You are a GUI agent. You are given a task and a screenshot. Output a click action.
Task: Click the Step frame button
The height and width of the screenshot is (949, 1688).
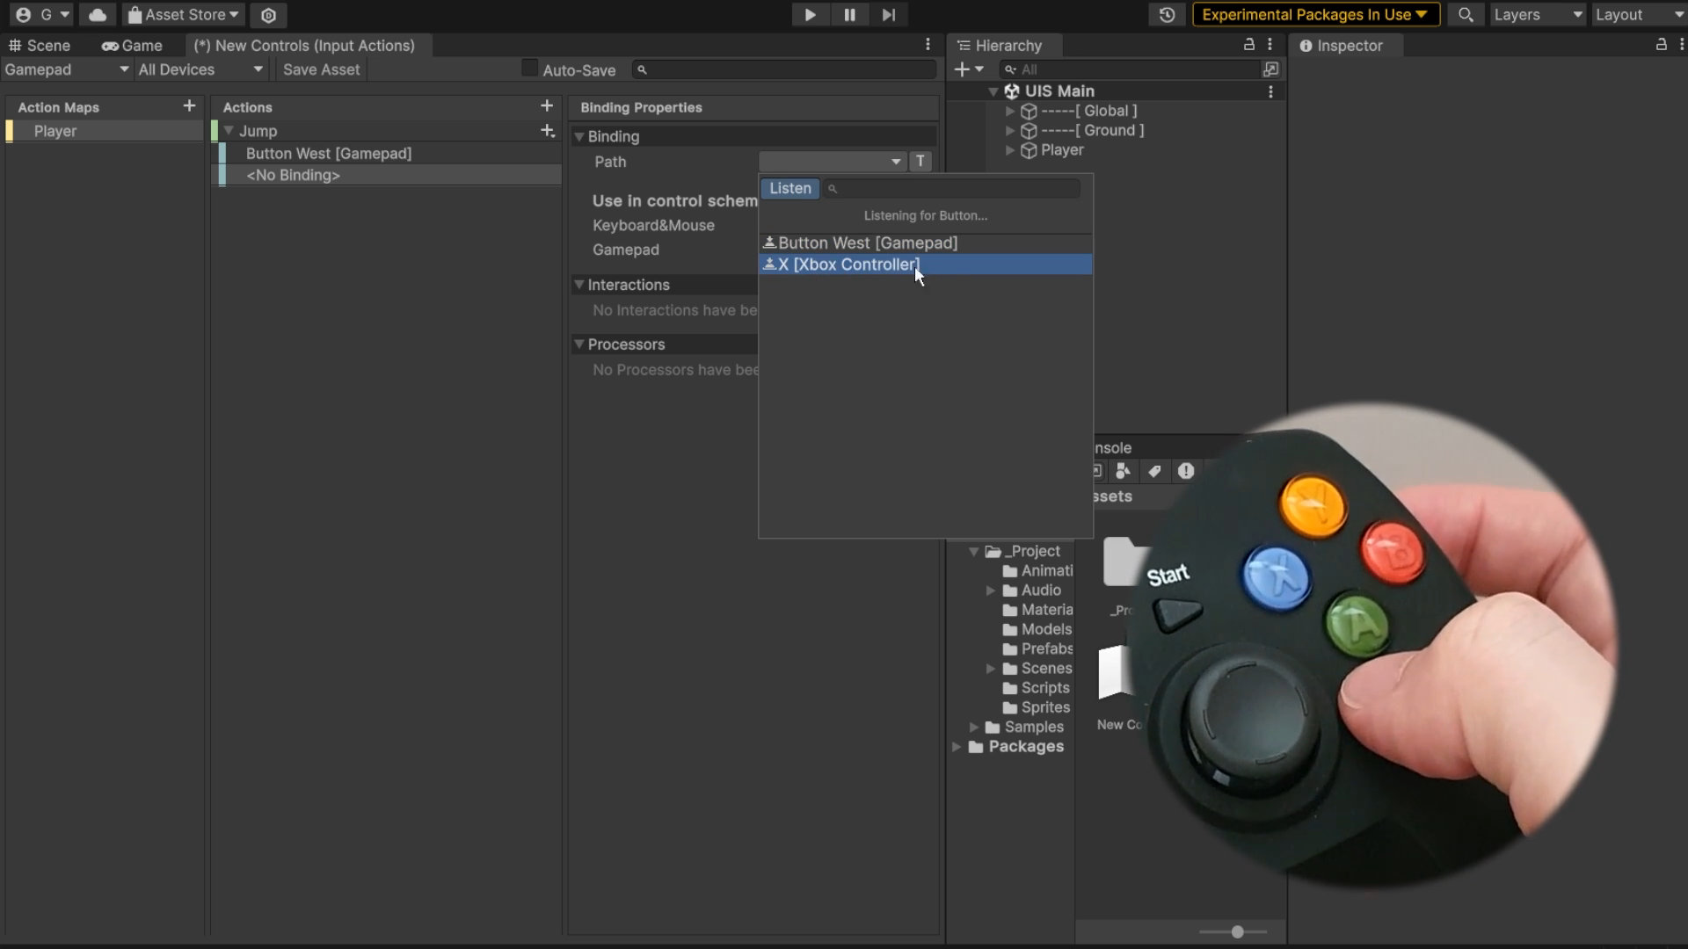coord(889,15)
